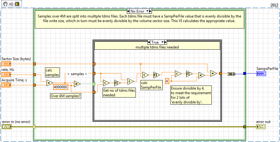Click the 'Get no of tdms files needed' comment
Viewport: 280px width, 142px height.
(119, 93)
